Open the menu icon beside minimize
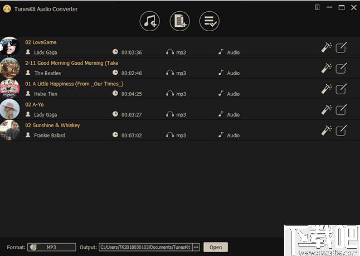 click(x=317, y=7)
